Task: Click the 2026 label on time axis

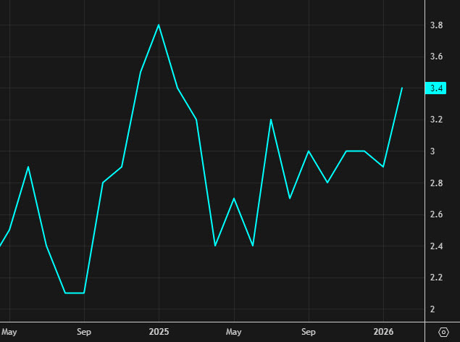Action: coord(383,332)
